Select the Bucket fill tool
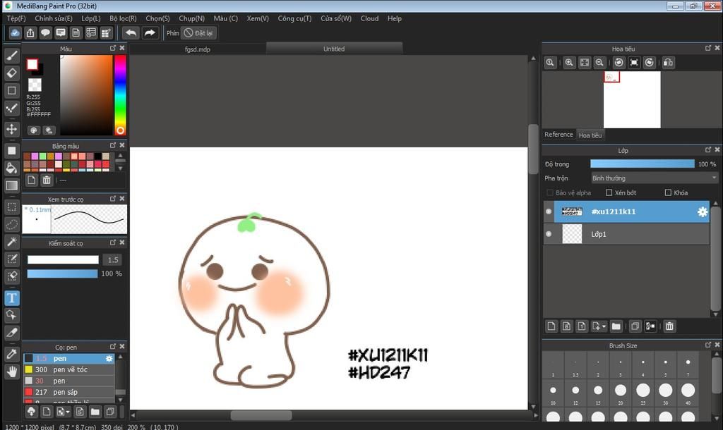Image resolution: width=723 pixels, height=430 pixels. 11,168
